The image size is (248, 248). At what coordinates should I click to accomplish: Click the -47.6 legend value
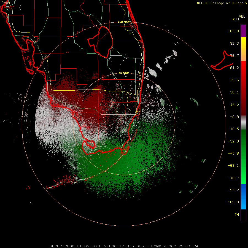point(233,153)
